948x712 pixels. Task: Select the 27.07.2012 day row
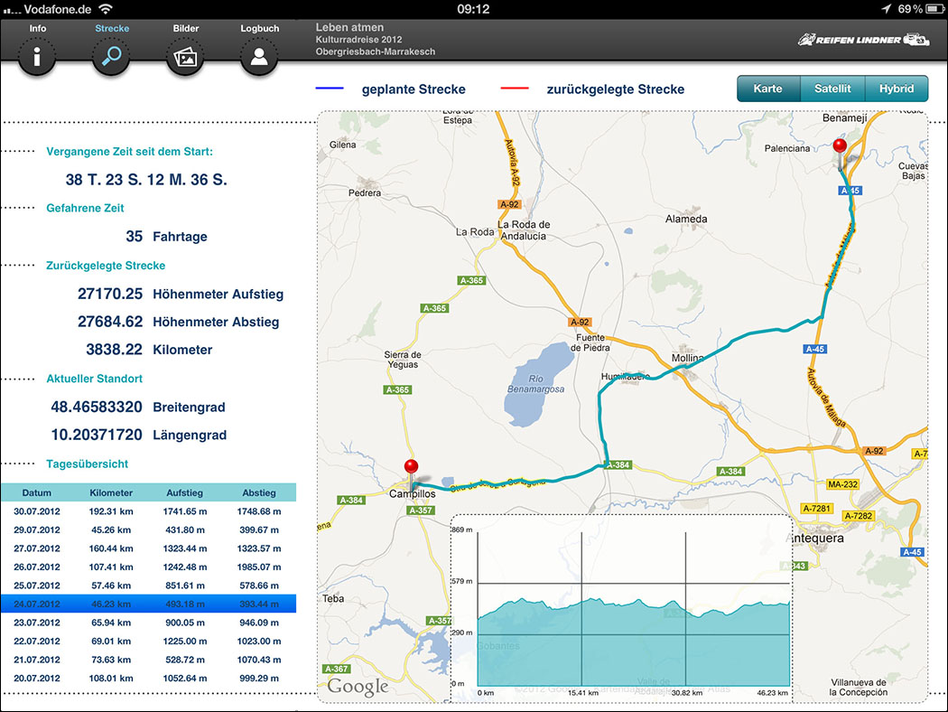(148, 548)
